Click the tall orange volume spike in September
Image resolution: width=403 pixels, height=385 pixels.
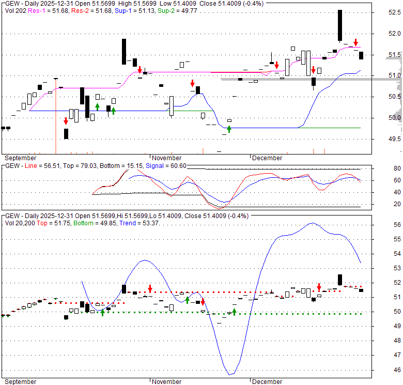(x=55, y=116)
